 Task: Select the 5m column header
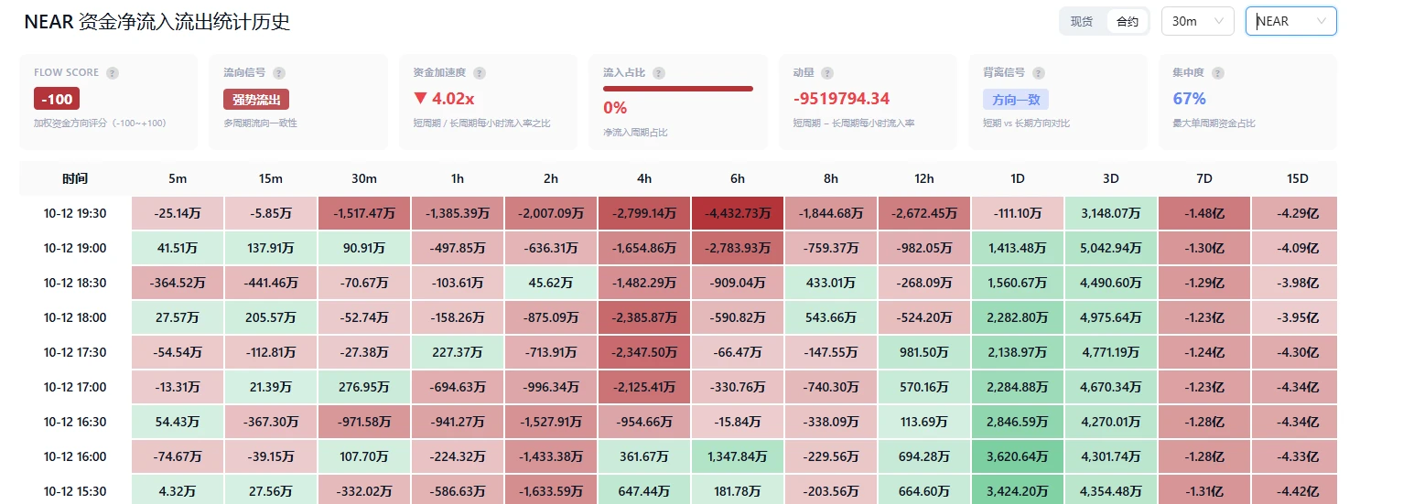pos(178,178)
